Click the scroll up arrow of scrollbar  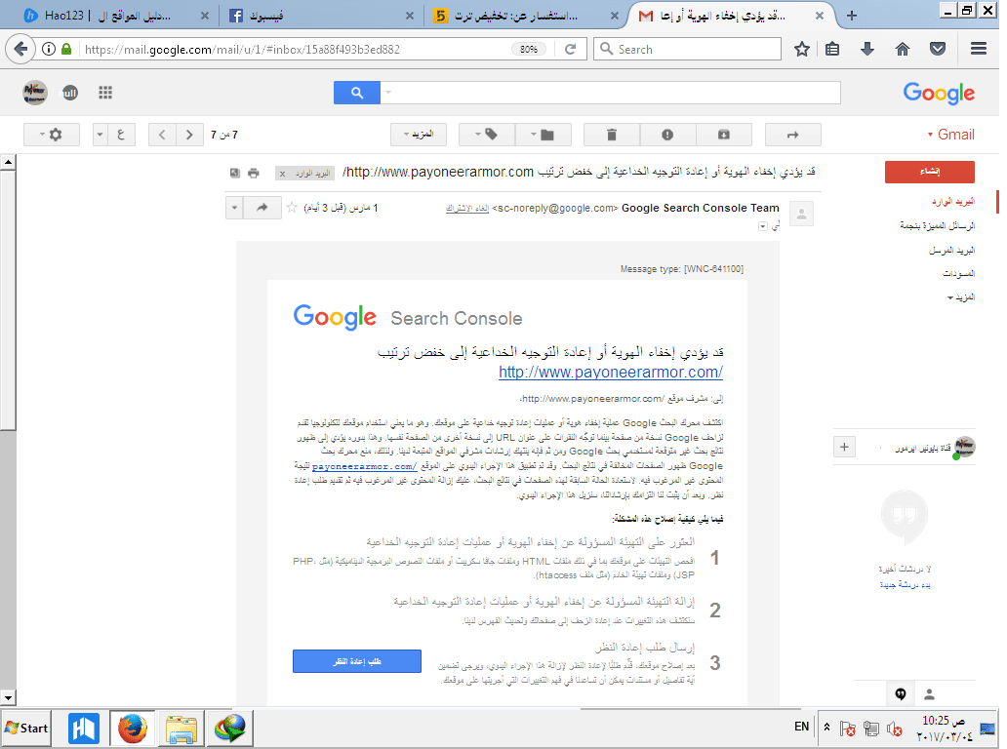tap(8, 162)
